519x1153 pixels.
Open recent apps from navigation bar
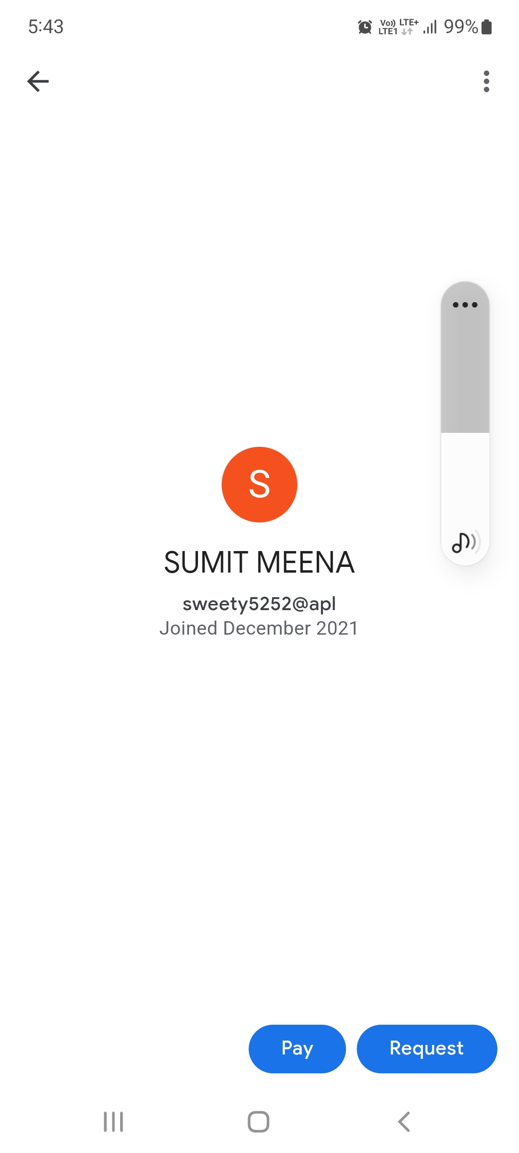coord(113,1122)
